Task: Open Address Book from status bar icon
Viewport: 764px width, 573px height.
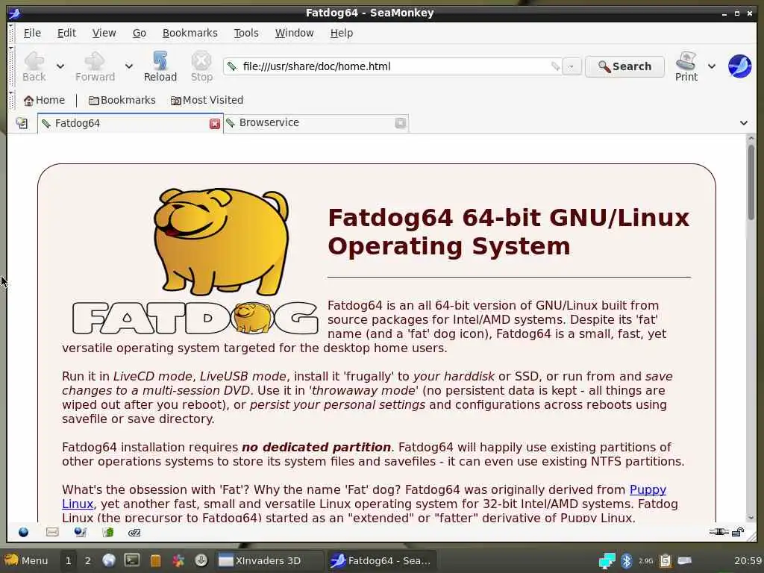Action: (107, 532)
